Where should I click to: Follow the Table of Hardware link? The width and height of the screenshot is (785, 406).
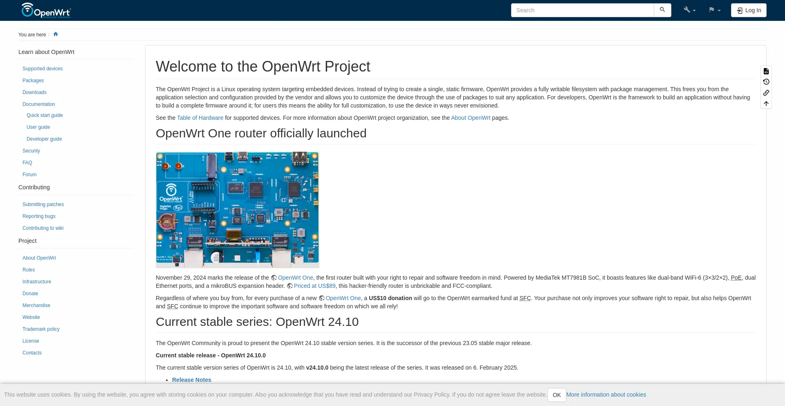pos(200,118)
